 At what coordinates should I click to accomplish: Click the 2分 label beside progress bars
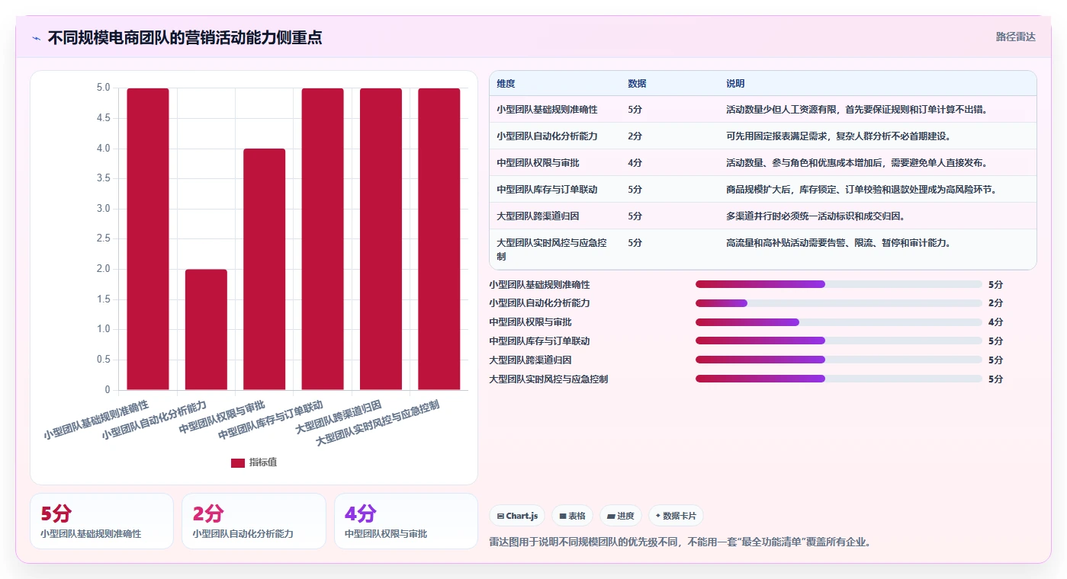click(995, 303)
